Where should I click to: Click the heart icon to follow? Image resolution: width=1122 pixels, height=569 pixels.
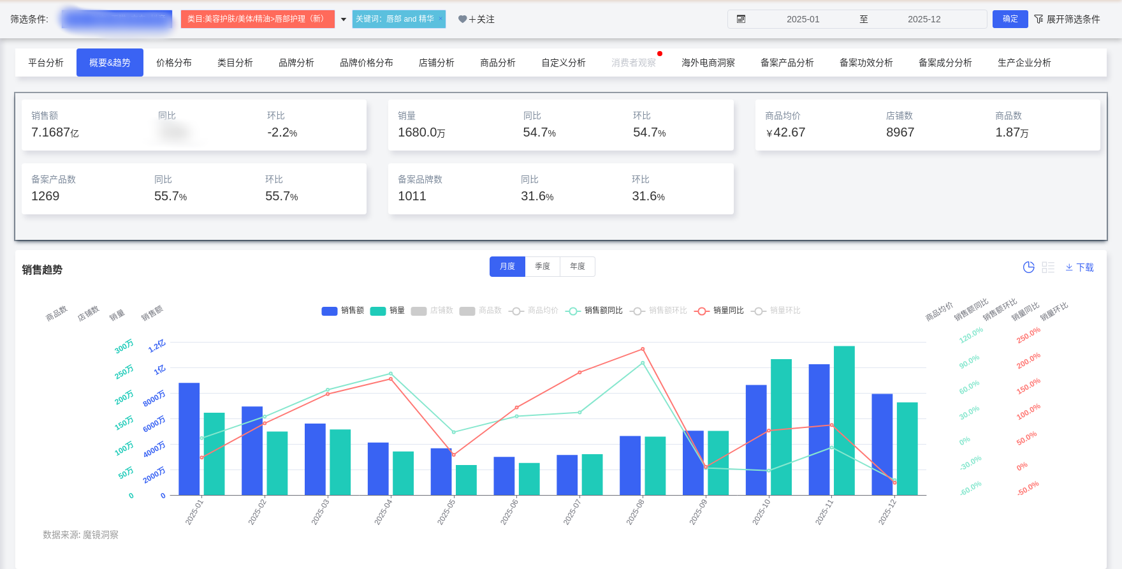[x=462, y=19]
